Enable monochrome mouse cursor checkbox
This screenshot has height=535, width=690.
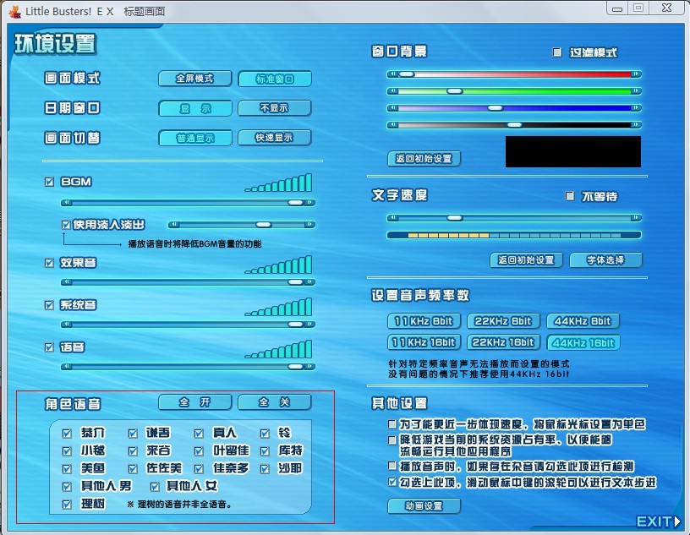click(392, 424)
